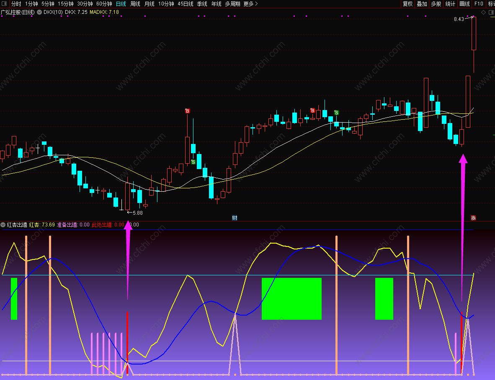Click the MADKX: 7.18 value label
Viewport: 495px width, 380px height.
click(x=104, y=12)
